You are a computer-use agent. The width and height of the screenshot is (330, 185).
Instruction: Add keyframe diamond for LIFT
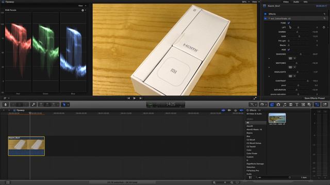coord(324,27)
